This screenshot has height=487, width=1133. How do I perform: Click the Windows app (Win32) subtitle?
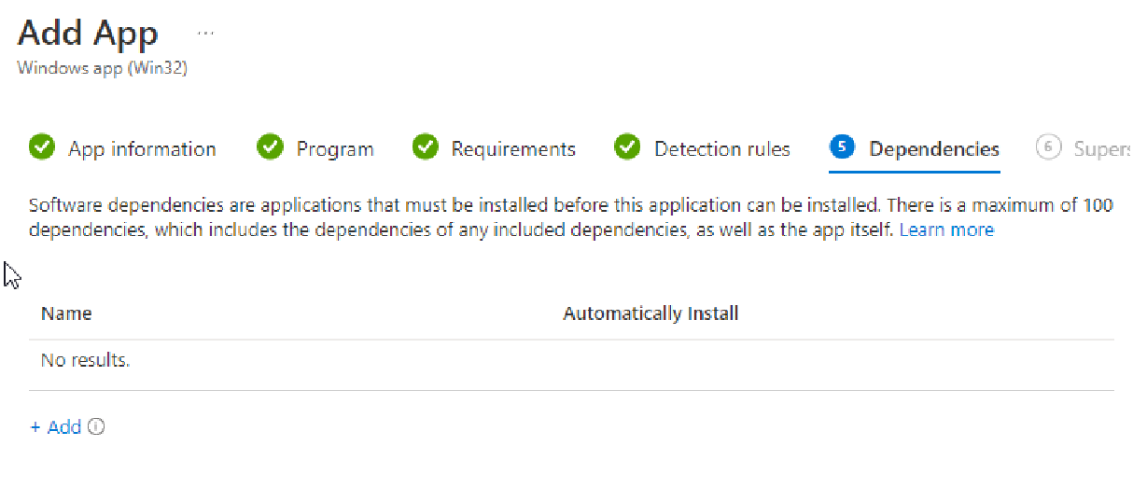pyautogui.click(x=103, y=68)
